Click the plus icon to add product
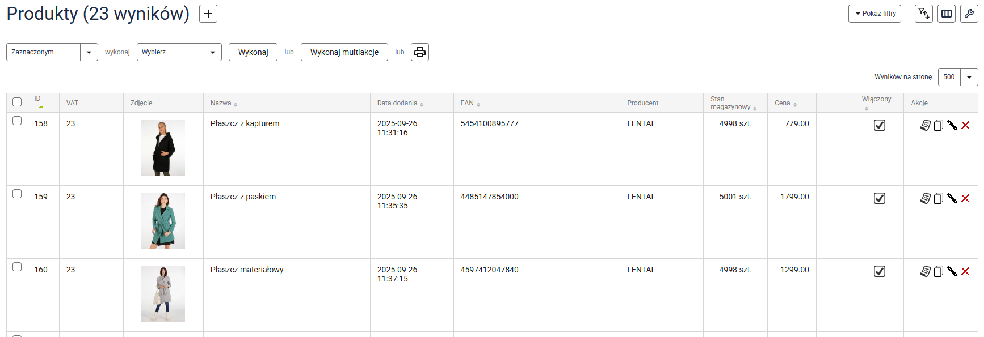Image resolution: width=984 pixels, height=337 pixels. click(208, 14)
